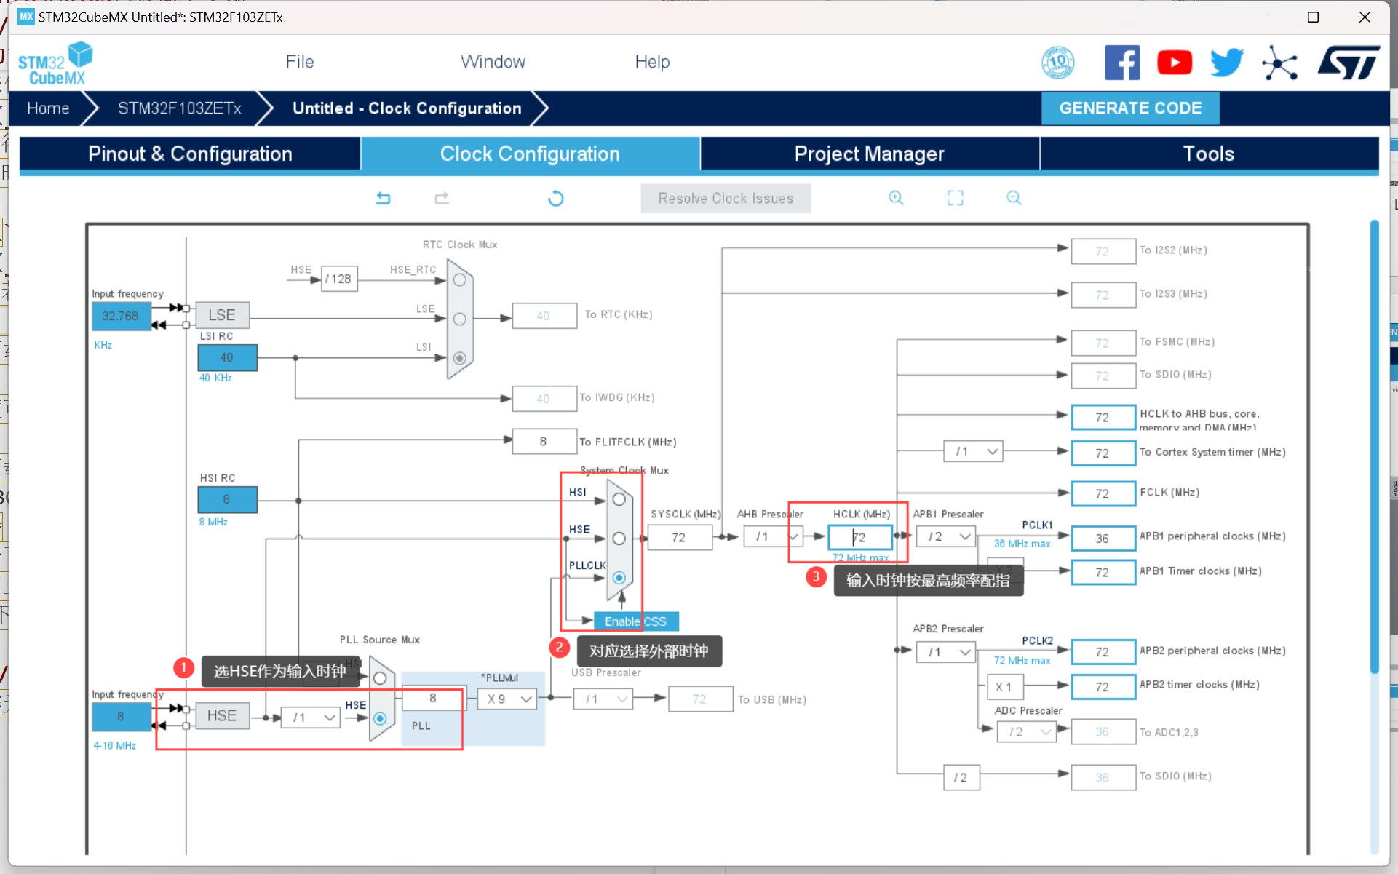Select LSE source in RTC Clock Mux
Image resolution: width=1398 pixels, height=874 pixels.
[x=459, y=319]
